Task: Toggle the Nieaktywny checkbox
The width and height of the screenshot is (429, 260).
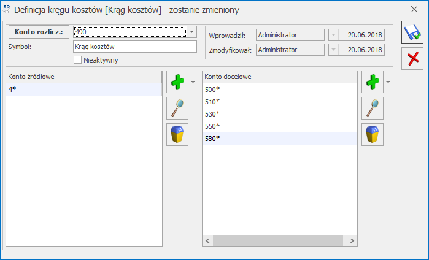Action: point(78,60)
